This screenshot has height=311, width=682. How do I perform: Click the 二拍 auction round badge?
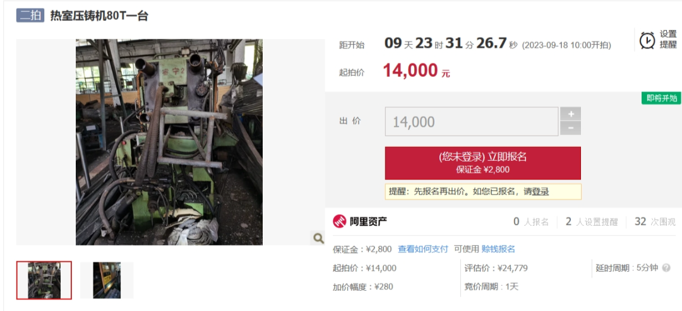coord(30,16)
